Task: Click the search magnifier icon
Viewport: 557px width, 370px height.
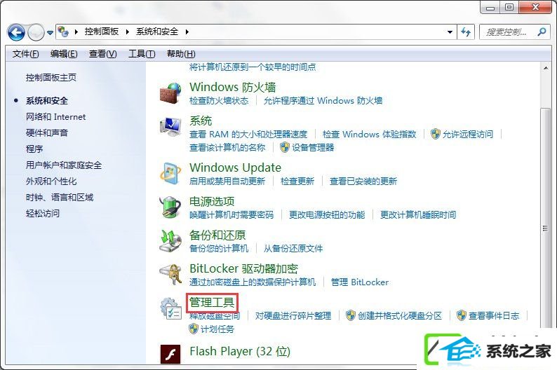Action: point(542,32)
